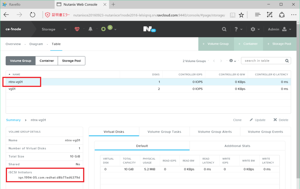
Task: Click the health heart icon
Action: click(77, 29)
